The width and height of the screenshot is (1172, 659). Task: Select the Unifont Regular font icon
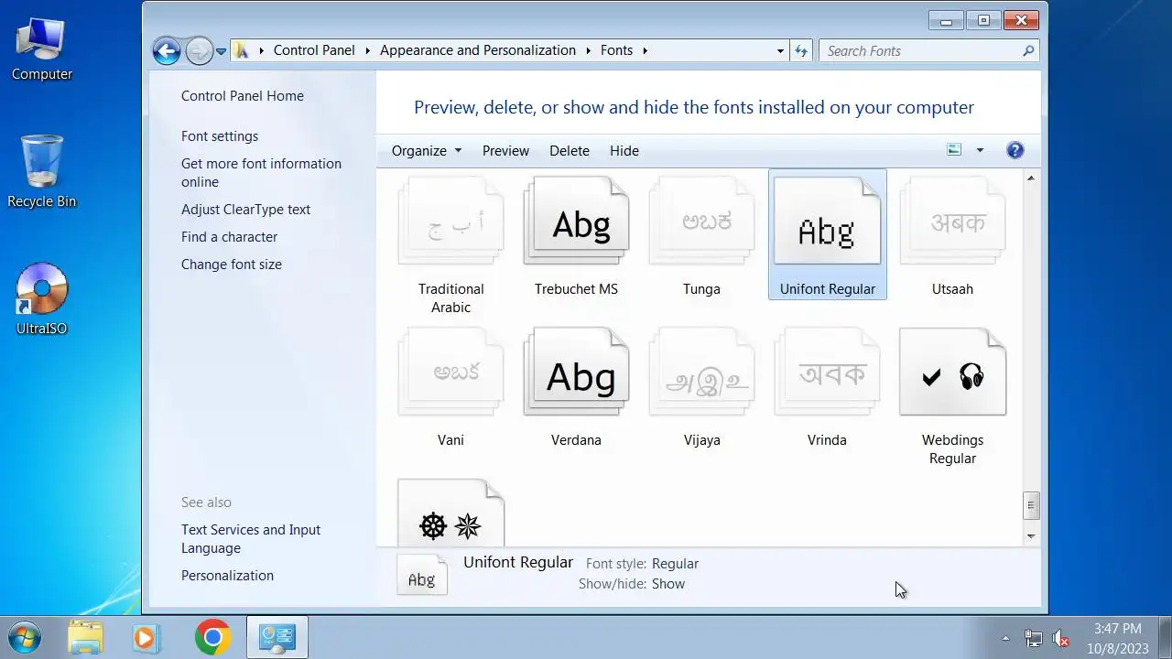[827, 222]
